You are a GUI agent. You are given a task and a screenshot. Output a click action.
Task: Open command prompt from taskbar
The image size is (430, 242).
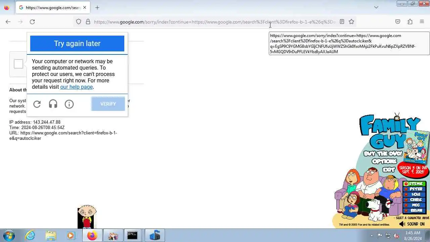tap(132, 236)
